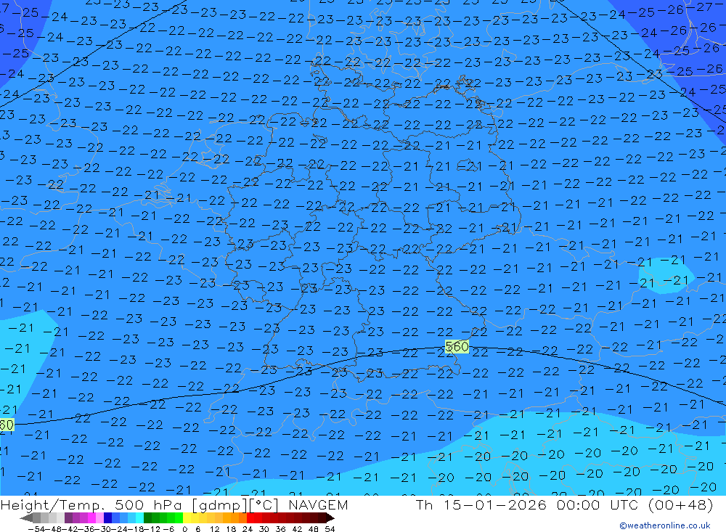
Task: Click the forecast date 'Th 15-01-2026'
Action: point(481,504)
